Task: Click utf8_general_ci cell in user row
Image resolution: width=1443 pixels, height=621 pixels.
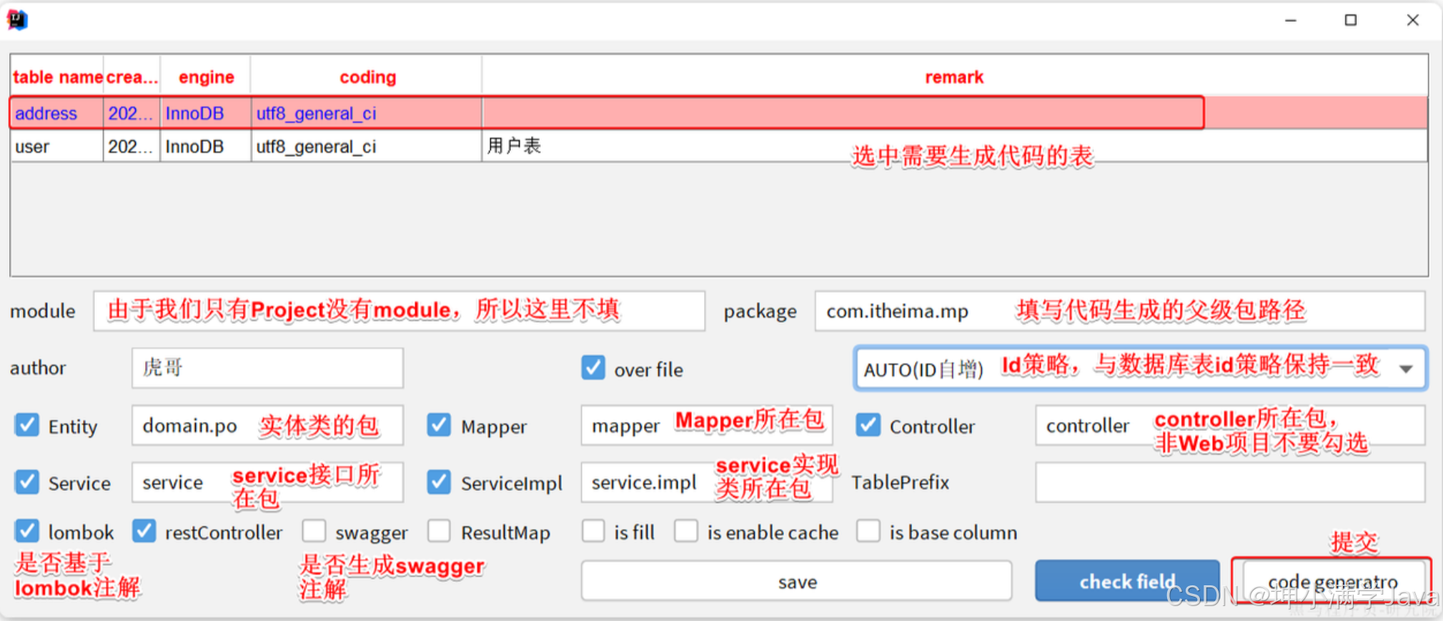Action: [367, 146]
